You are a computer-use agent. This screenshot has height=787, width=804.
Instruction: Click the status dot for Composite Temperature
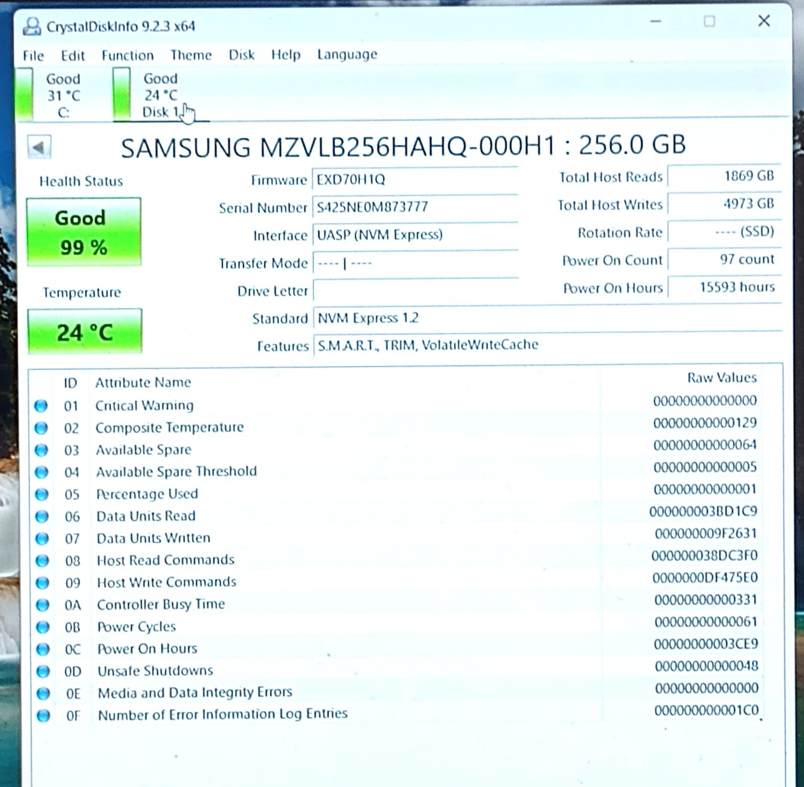pos(41,428)
